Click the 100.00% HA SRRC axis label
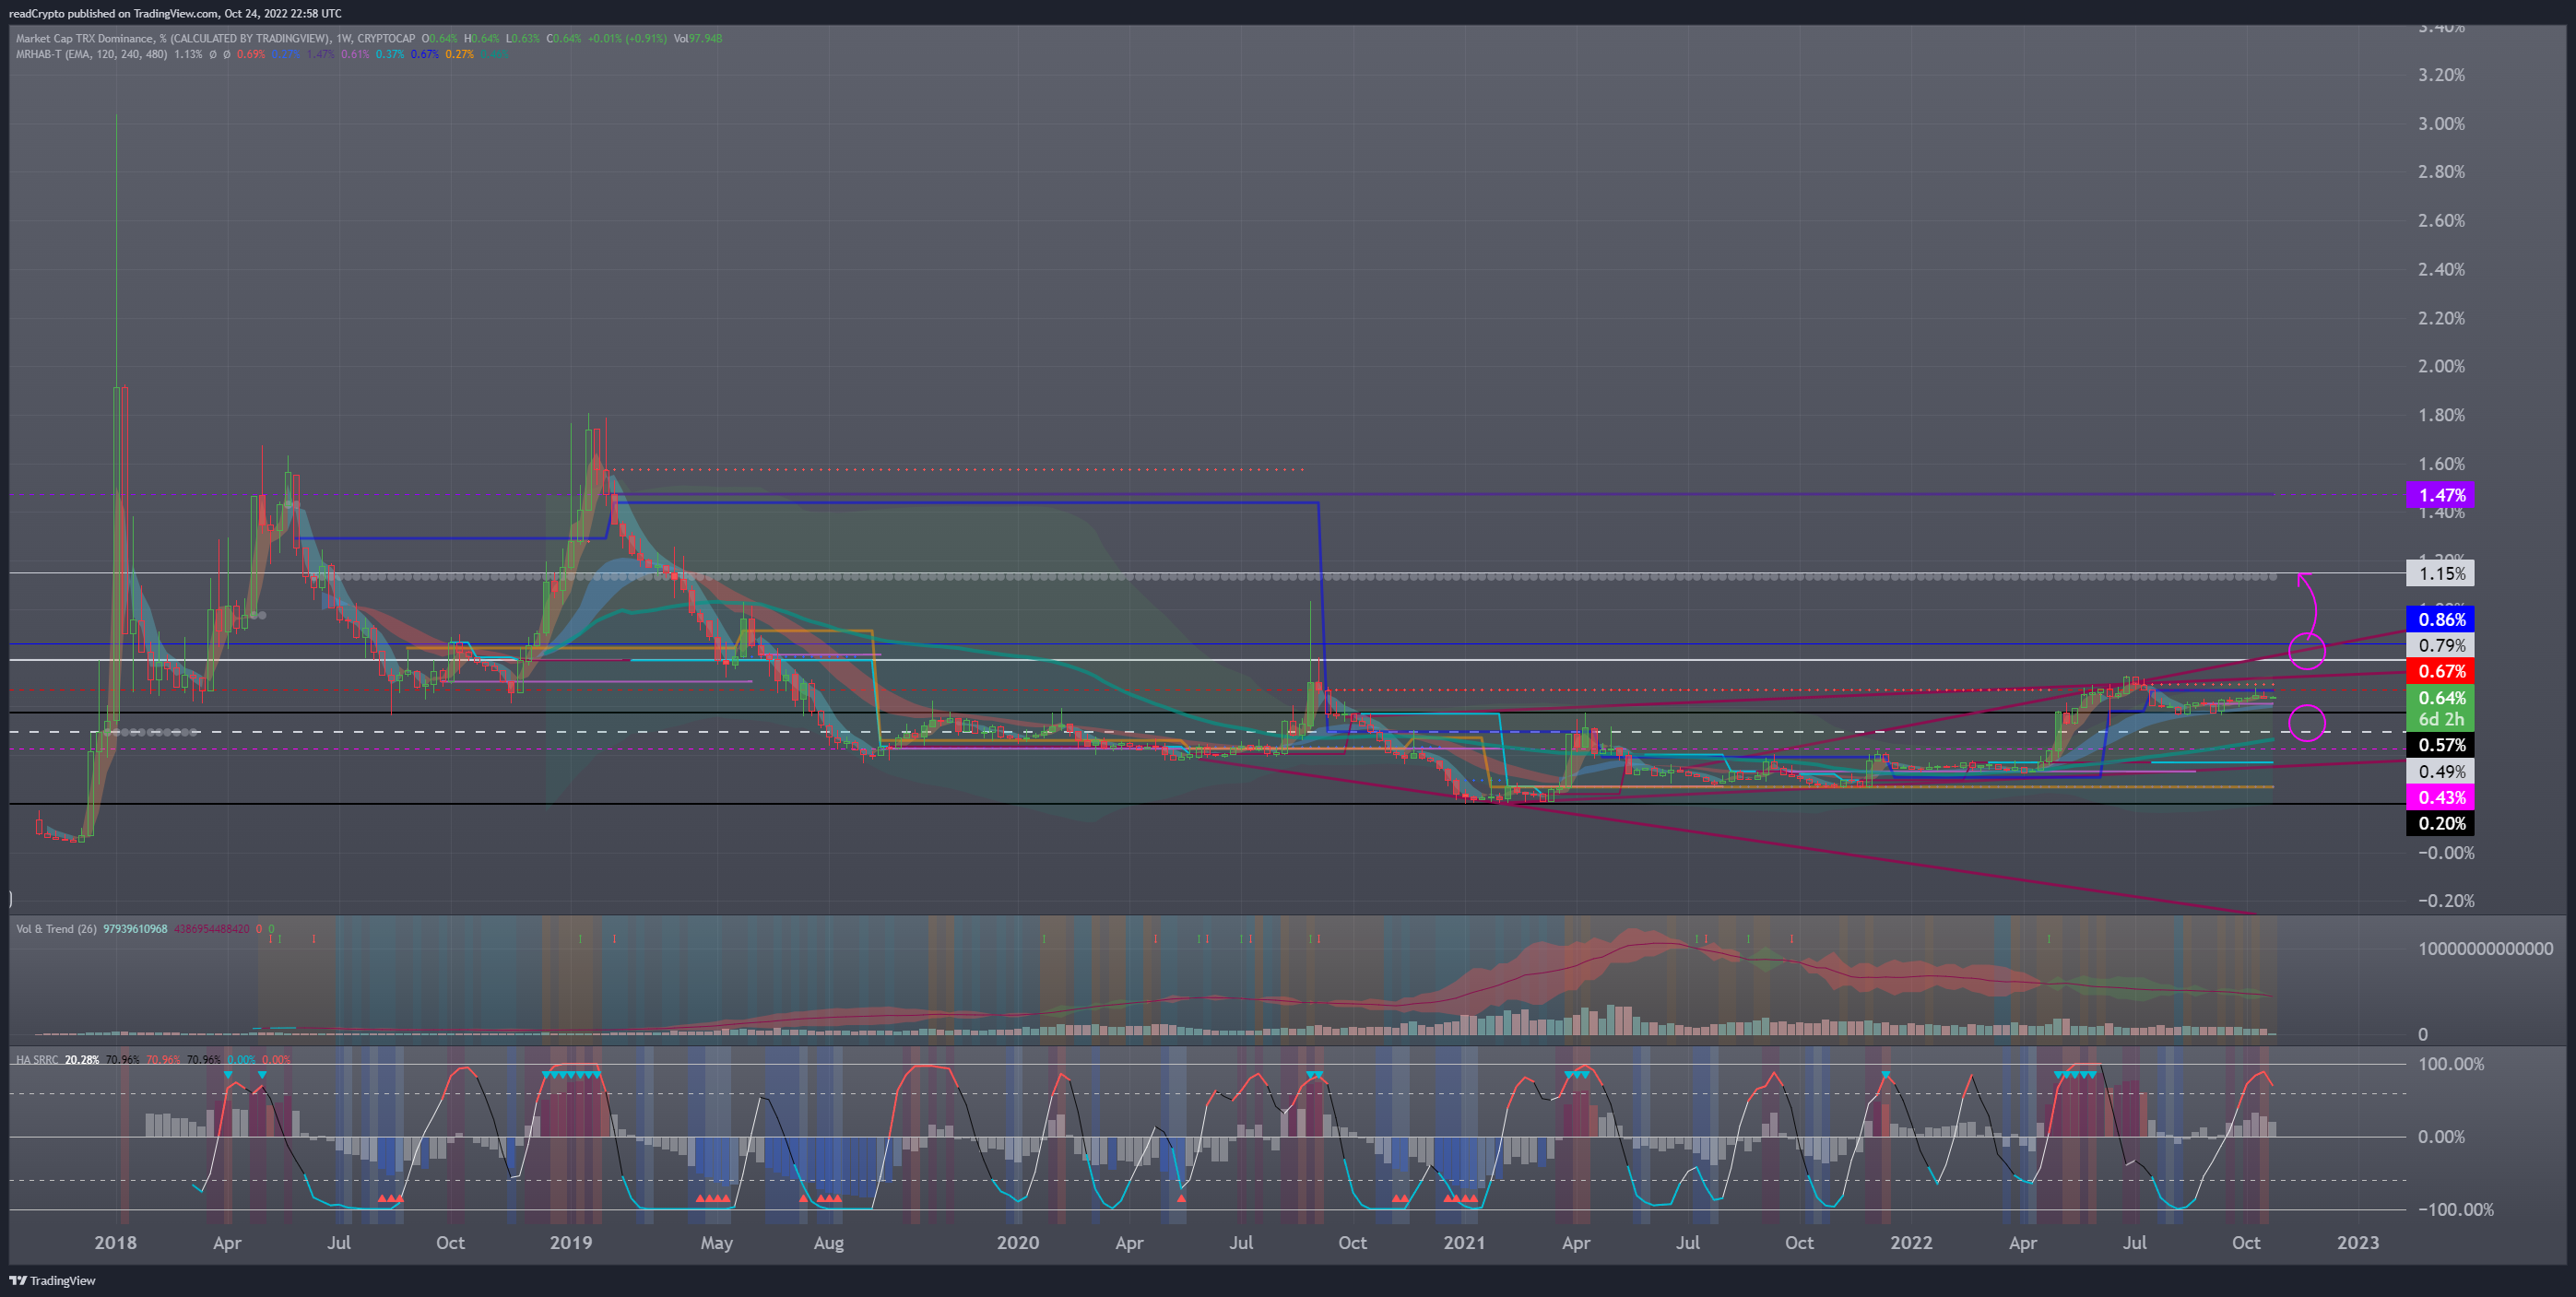Viewport: 2576px width, 1297px height. point(2450,1064)
